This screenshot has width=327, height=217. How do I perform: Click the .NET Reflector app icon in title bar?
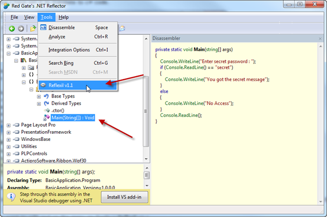(x=7, y=6)
